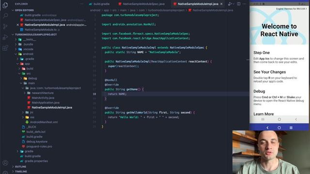Image resolution: width=310 pixels, height=174 pixels.
Task: Click the Run code icon in editor toolbar
Action: tap(230, 4)
